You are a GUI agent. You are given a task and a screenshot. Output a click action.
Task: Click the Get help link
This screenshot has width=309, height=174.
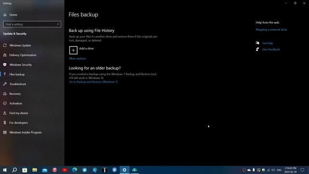pos(267,43)
